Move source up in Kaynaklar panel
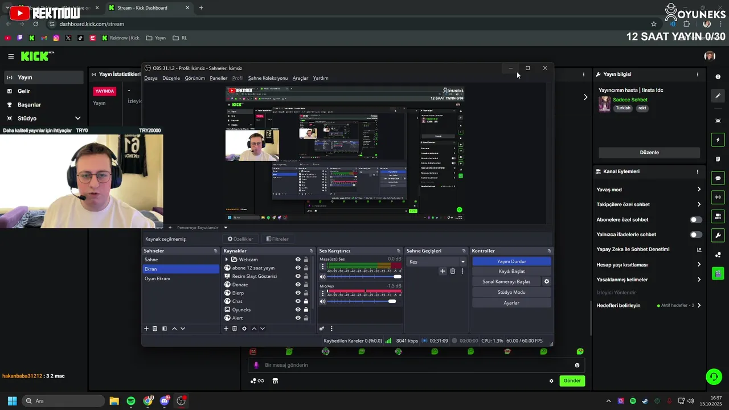The height and width of the screenshot is (410, 729). 254,329
